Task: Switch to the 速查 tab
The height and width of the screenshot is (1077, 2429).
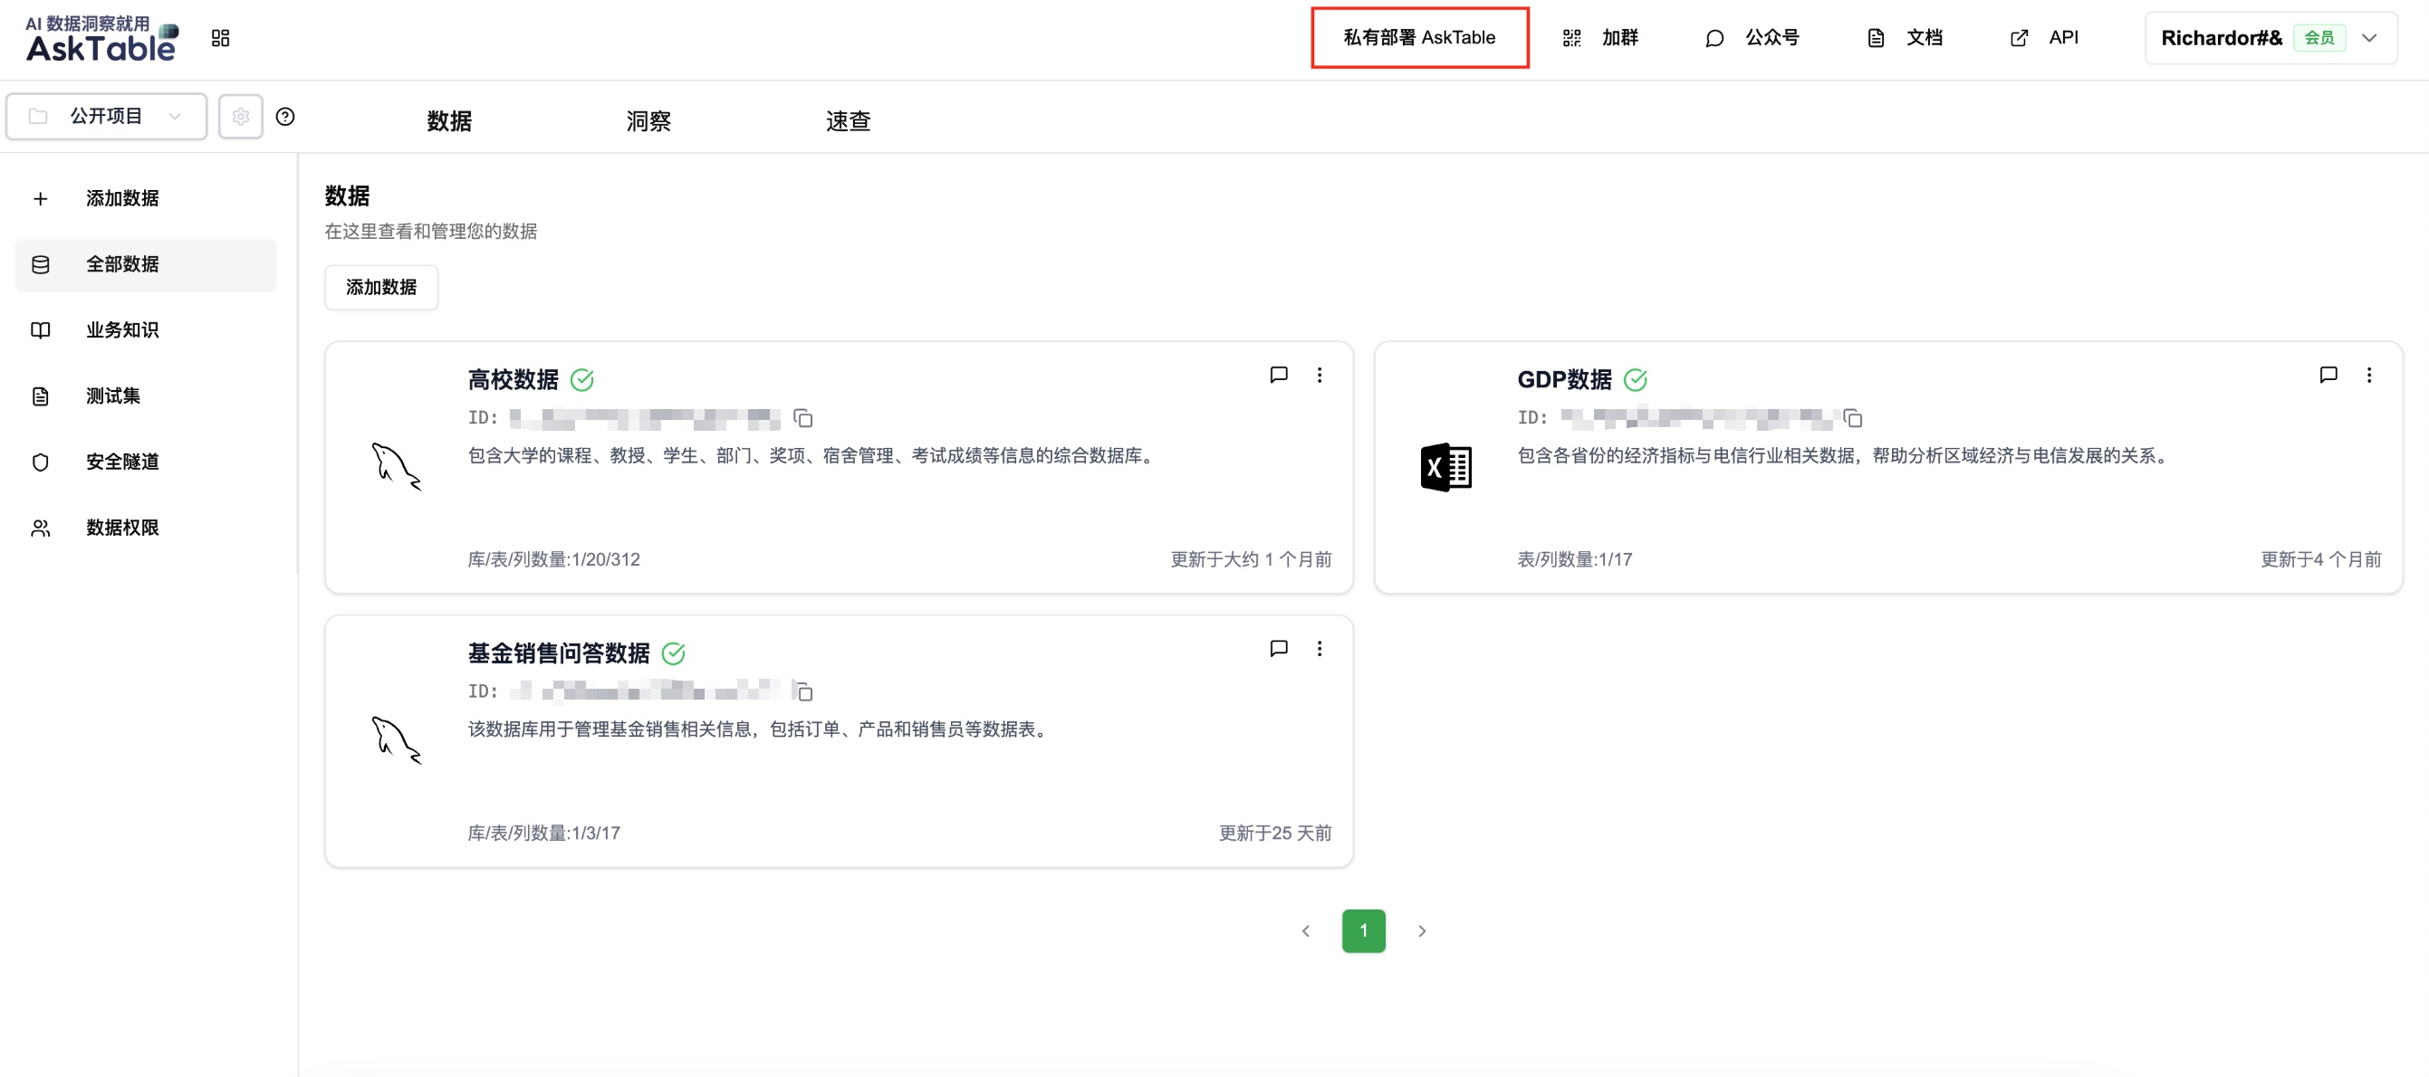Action: (x=848, y=120)
